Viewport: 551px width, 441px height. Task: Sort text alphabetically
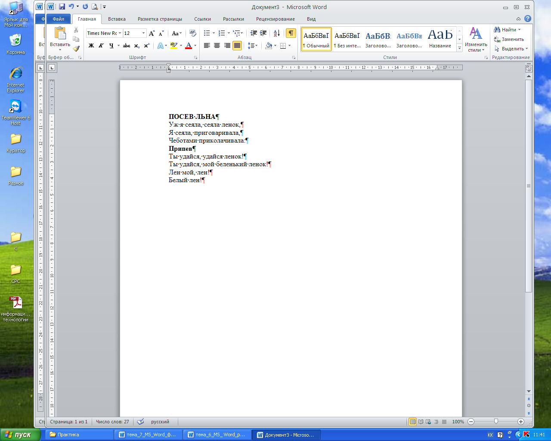[x=277, y=33]
